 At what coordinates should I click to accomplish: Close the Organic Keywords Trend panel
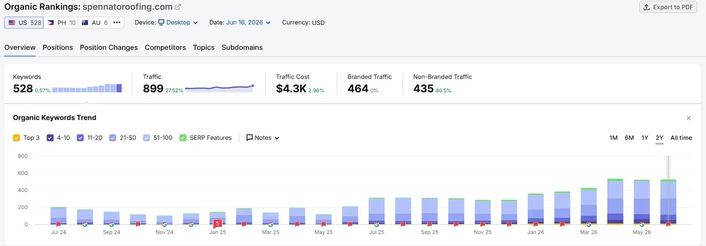(x=688, y=118)
